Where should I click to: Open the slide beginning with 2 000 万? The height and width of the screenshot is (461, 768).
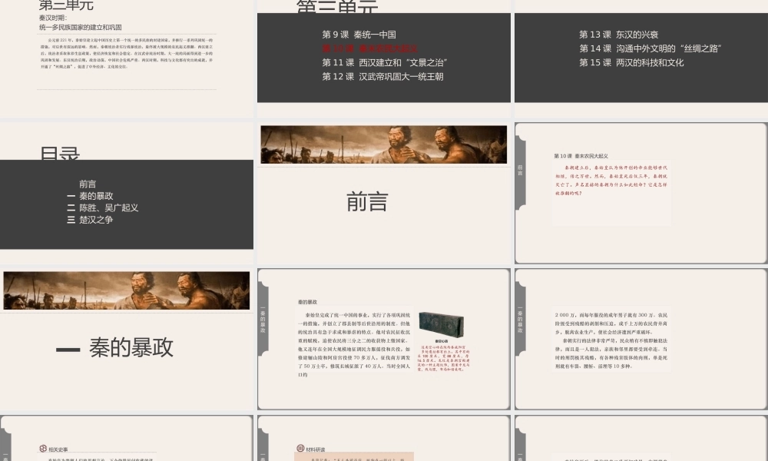(641, 339)
